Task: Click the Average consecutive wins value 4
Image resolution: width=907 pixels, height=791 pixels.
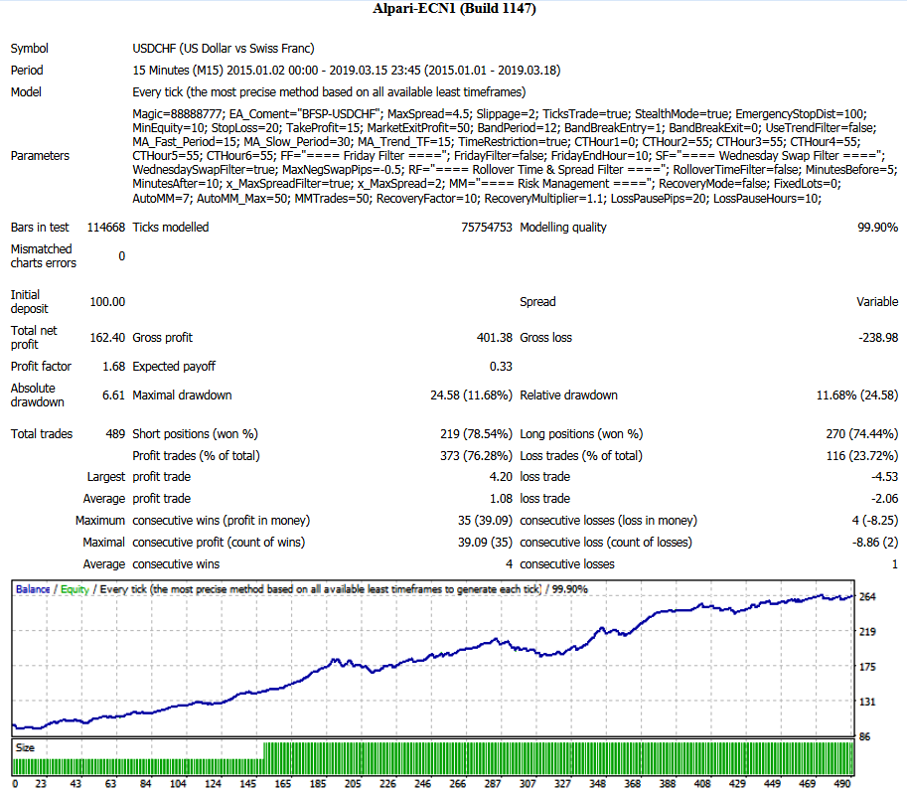Action: tap(509, 564)
